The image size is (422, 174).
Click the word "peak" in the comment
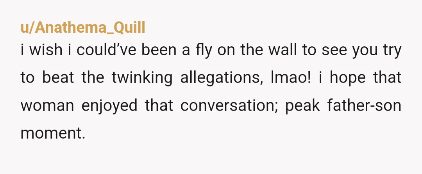click(302, 105)
